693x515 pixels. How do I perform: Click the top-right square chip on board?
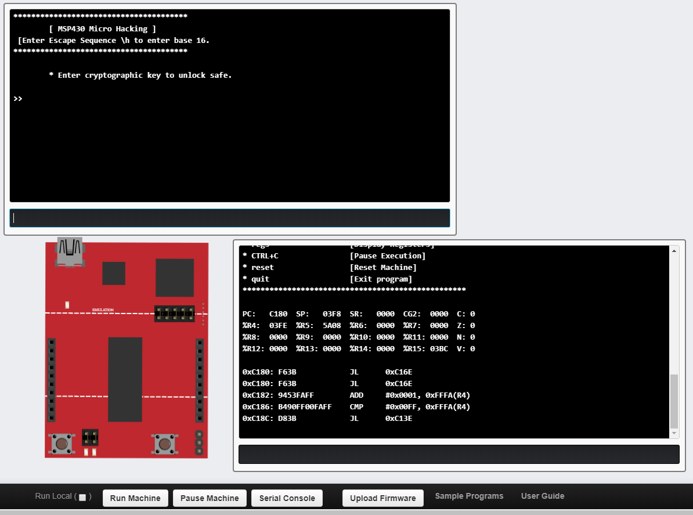[x=175, y=278]
